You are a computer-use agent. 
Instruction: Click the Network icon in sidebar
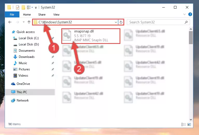point(13,100)
